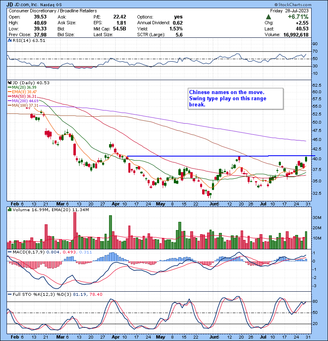
Task: Click the Prev Close value 37.98
Action: (x=40, y=35)
